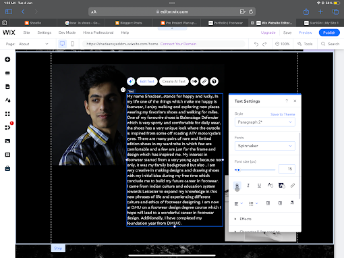
Task: Switch to desktop view icon
Action: click(x=62, y=44)
